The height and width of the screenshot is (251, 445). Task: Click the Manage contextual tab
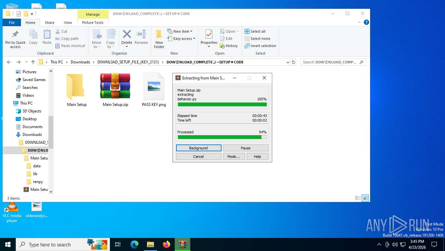point(93,14)
